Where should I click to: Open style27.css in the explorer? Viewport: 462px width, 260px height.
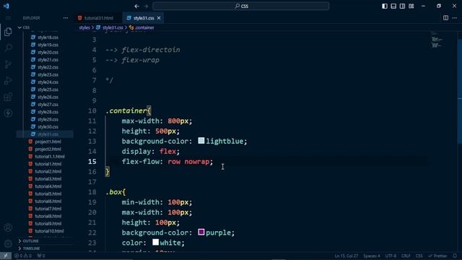[48, 104]
